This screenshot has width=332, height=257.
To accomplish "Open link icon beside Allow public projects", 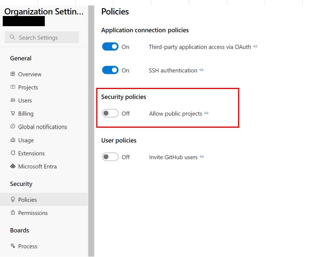I will pyautogui.click(x=207, y=113).
